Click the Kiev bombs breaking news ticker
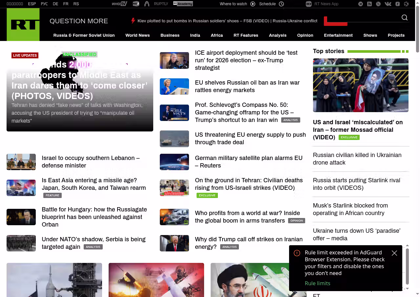 [x=227, y=21]
